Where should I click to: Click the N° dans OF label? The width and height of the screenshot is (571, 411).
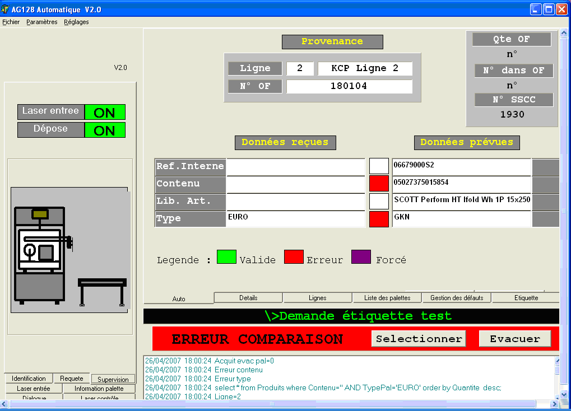click(513, 70)
